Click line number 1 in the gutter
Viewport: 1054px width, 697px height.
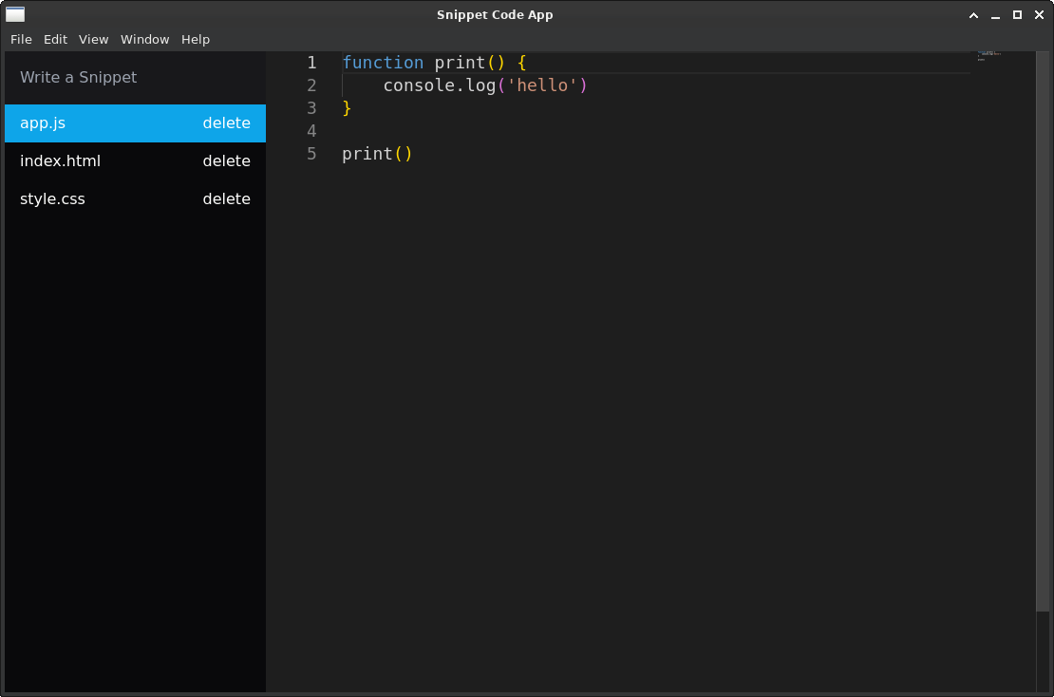tap(311, 63)
